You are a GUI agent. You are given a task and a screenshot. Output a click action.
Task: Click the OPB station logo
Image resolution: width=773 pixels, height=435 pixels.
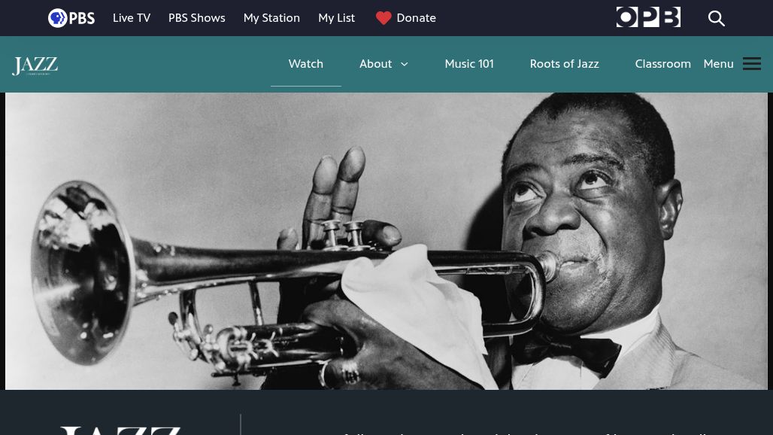(648, 17)
